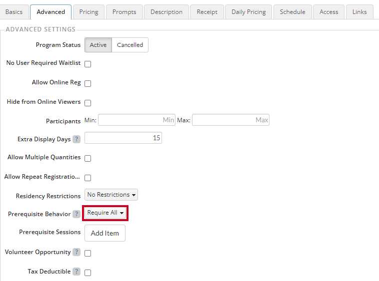Enable Allow Multiple Quantities
The width and height of the screenshot is (379, 281).
click(87, 159)
